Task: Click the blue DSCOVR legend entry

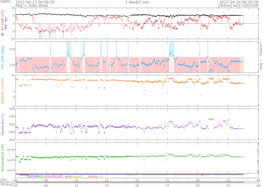Action: tap(32, 176)
